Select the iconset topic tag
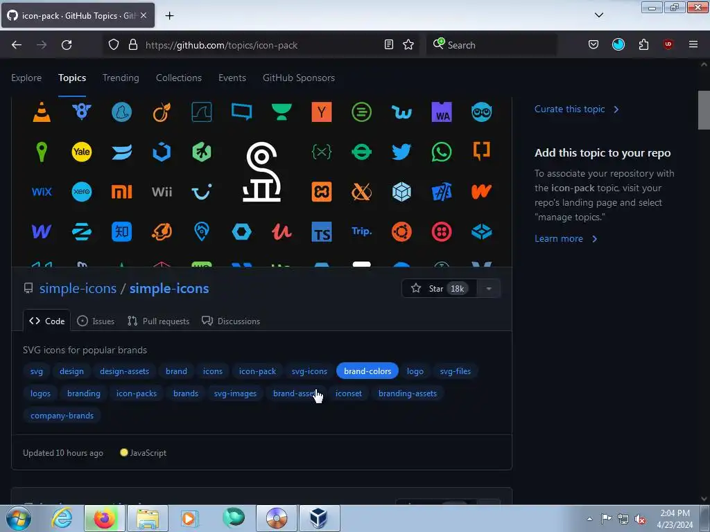Screen dimensions: 710x532 pyautogui.click(x=348, y=393)
